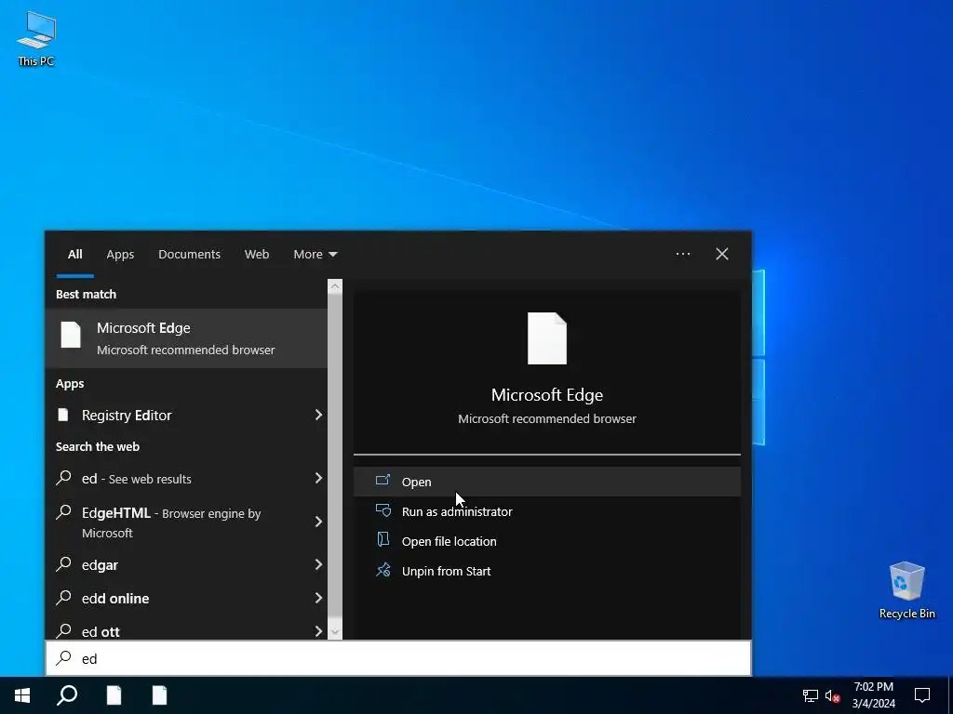Choose Open file location
Image resolution: width=953 pixels, height=714 pixels.
547,541
